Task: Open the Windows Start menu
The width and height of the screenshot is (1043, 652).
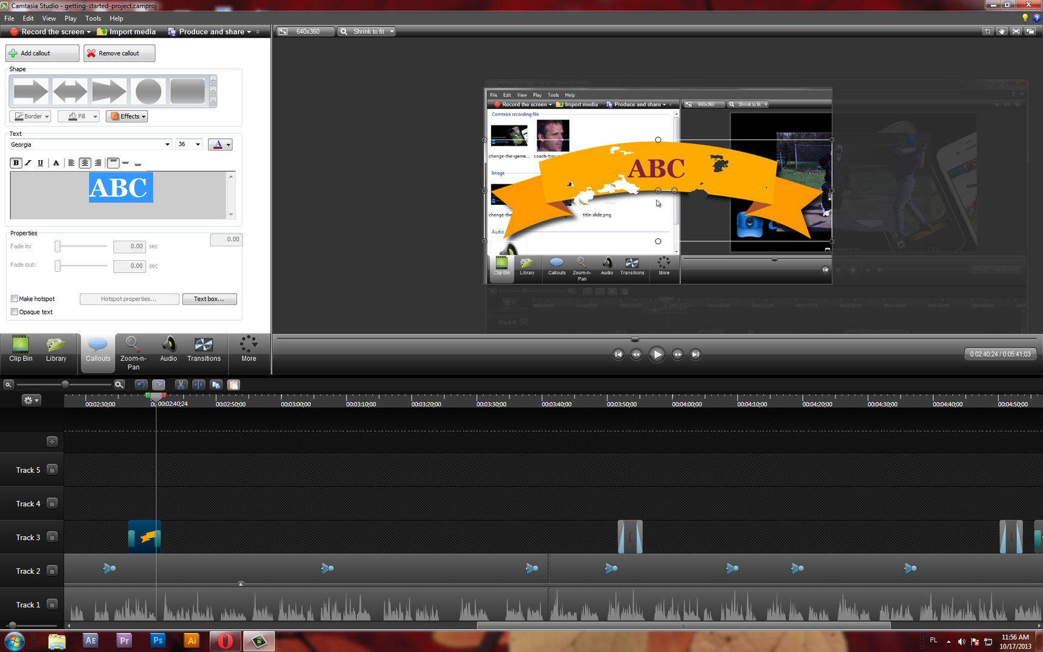Action: (x=15, y=641)
